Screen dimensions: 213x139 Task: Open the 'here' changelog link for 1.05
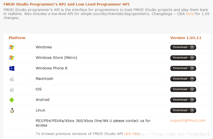click(x=190, y=14)
